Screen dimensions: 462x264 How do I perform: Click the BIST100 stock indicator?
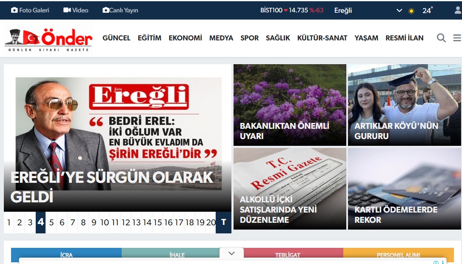click(x=292, y=10)
